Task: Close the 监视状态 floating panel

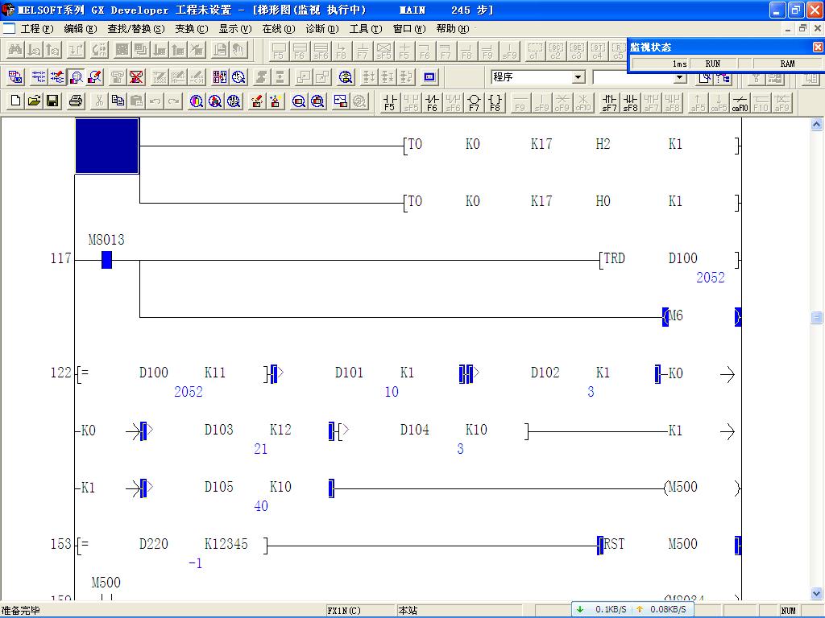Action: (818, 47)
